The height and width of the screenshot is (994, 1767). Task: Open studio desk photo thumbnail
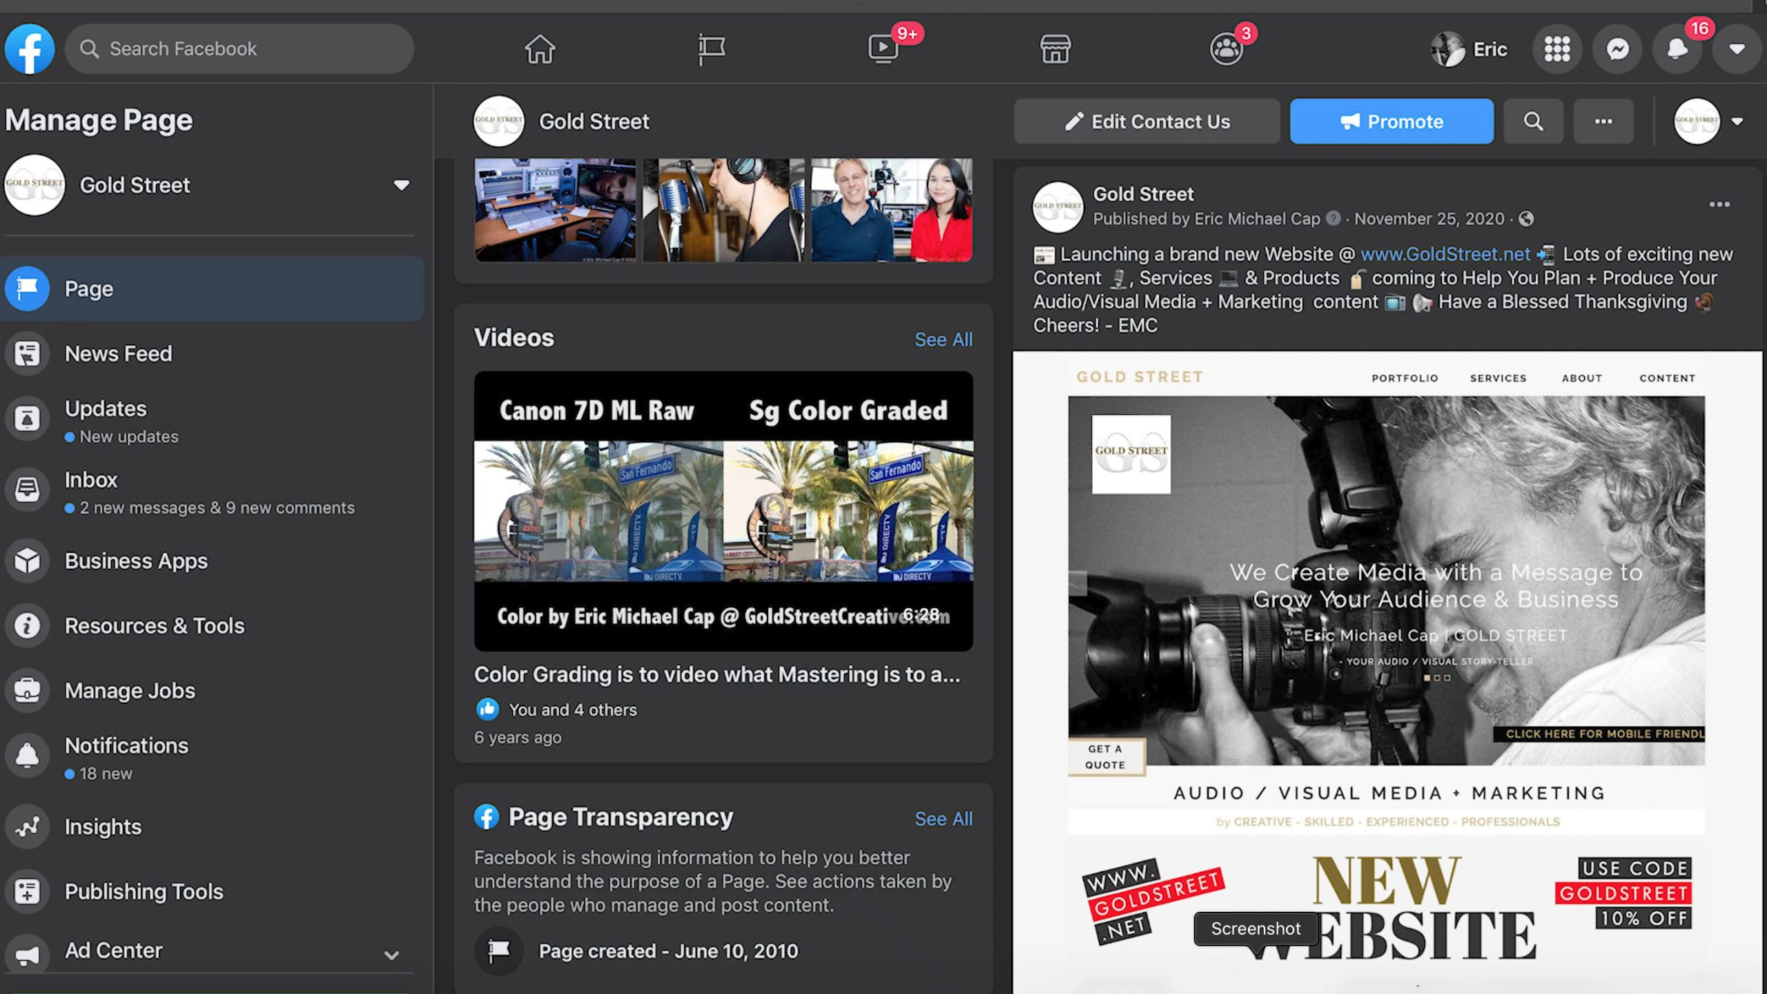(556, 210)
